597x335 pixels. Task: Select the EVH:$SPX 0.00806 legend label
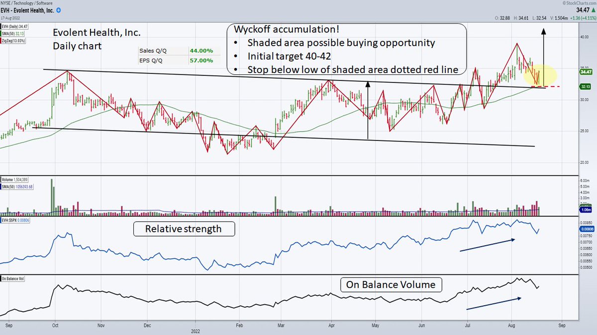tap(14, 220)
